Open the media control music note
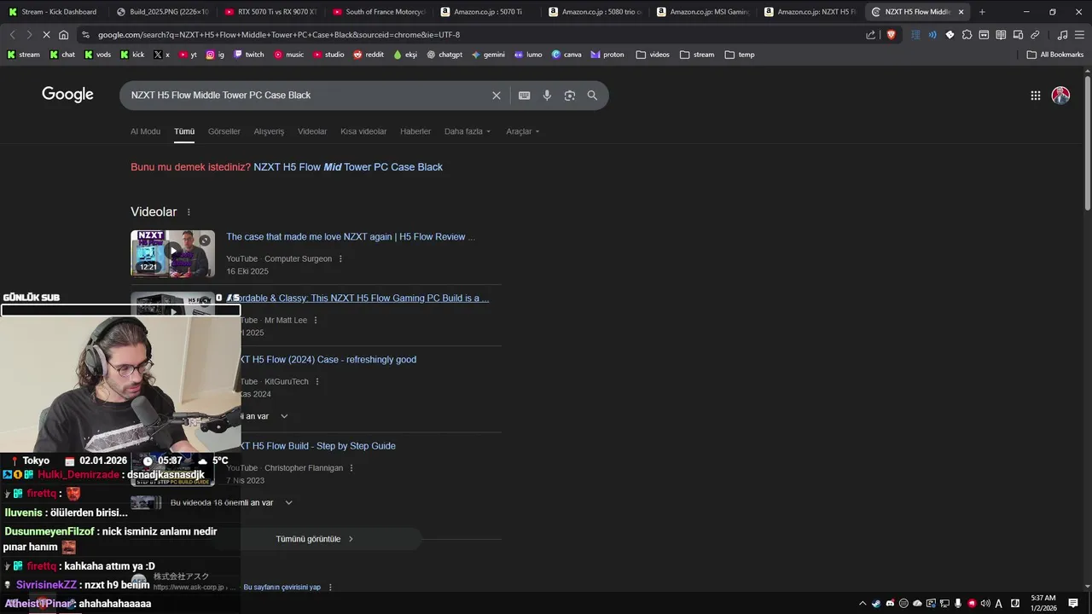The height and width of the screenshot is (614, 1092). pos(1062,35)
